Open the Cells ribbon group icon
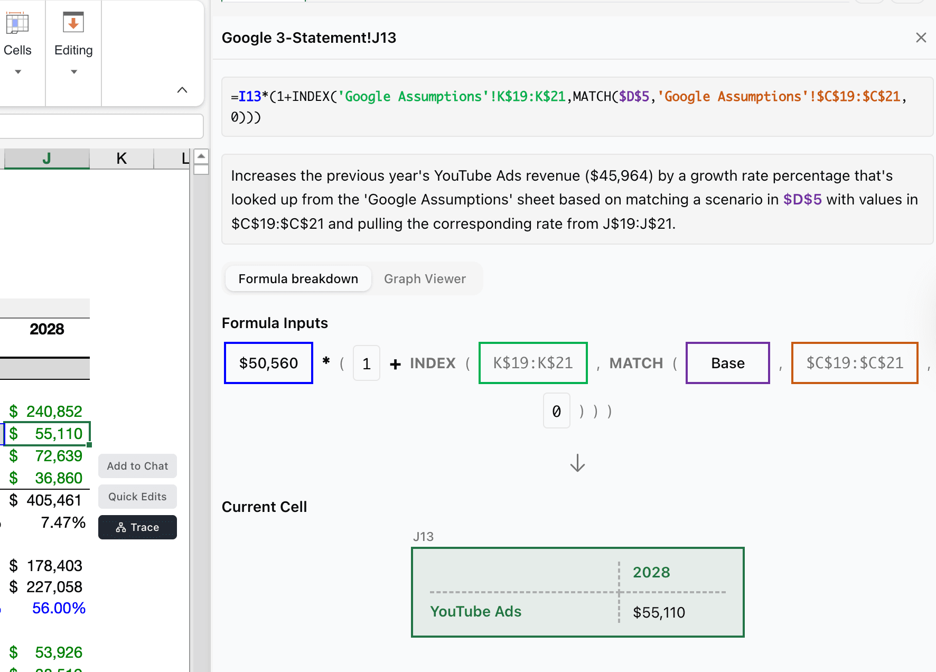936x672 pixels. (17, 23)
